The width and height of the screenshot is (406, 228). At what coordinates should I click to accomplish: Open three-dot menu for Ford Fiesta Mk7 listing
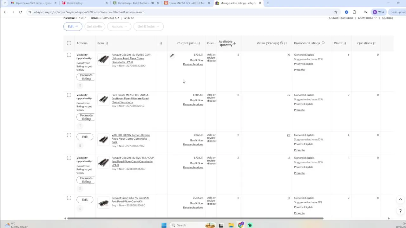coord(80,126)
